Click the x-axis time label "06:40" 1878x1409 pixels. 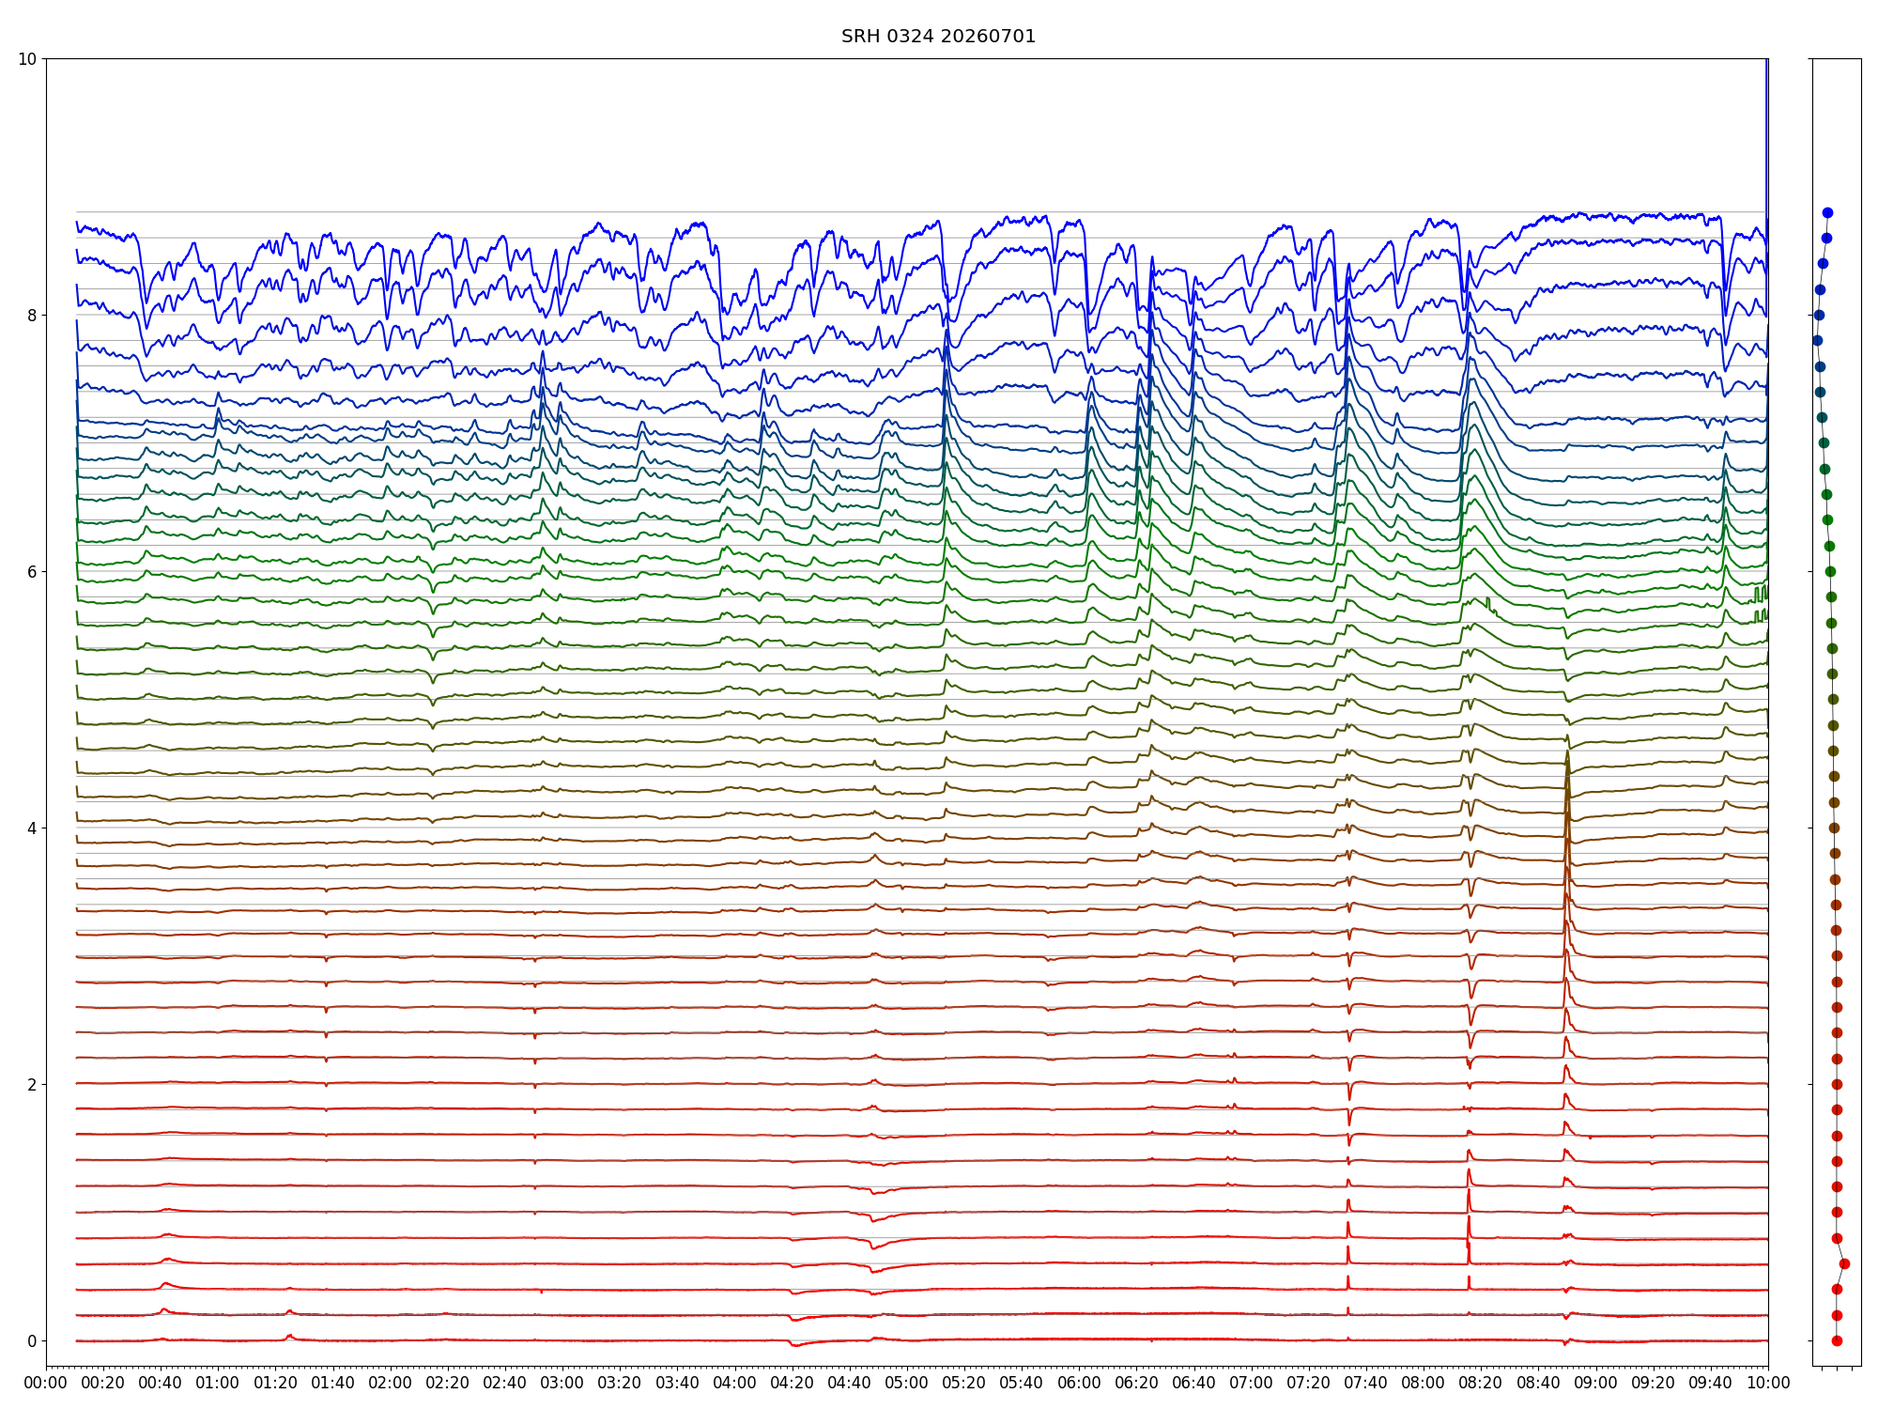coord(1194,1384)
